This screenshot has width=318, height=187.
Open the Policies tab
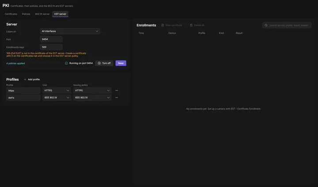point(26,14)
